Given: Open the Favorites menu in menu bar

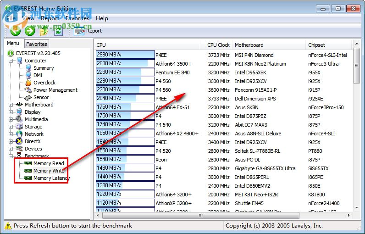Looking at the screenshot, I should tap(77, 18).
